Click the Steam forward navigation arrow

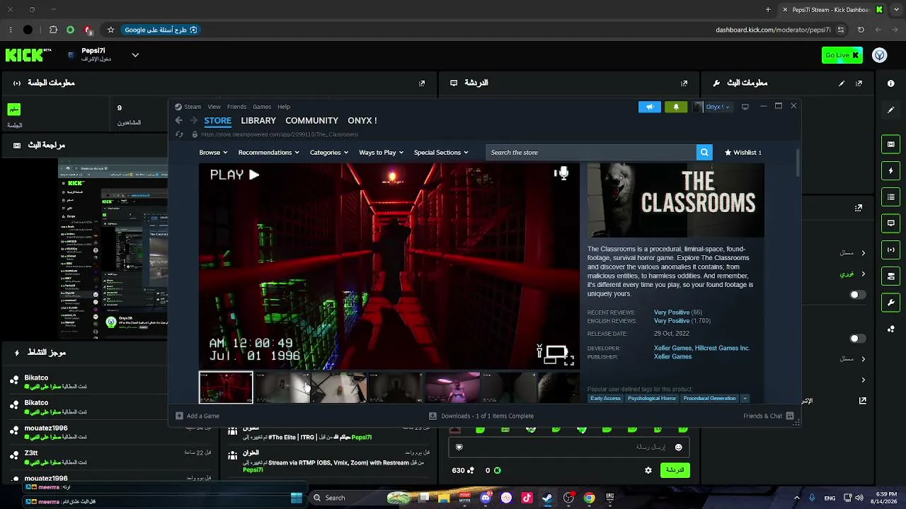pyautogui.click(x=193, y=121)
